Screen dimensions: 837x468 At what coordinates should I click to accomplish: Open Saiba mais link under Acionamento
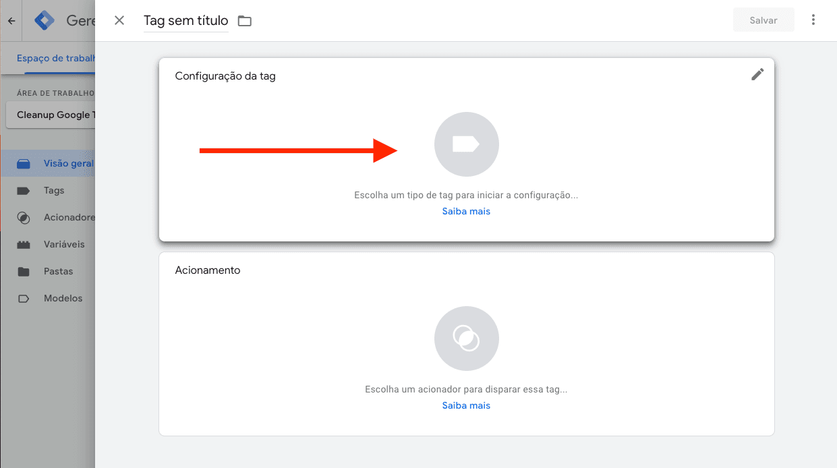[466, 406]
